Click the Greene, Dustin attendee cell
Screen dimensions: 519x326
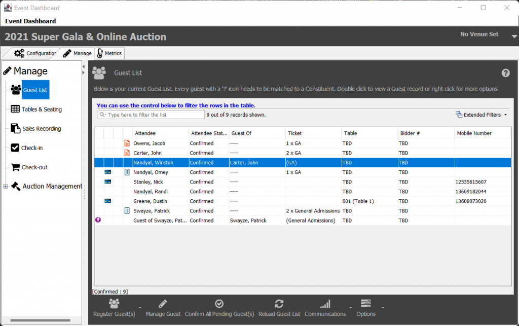161,201
